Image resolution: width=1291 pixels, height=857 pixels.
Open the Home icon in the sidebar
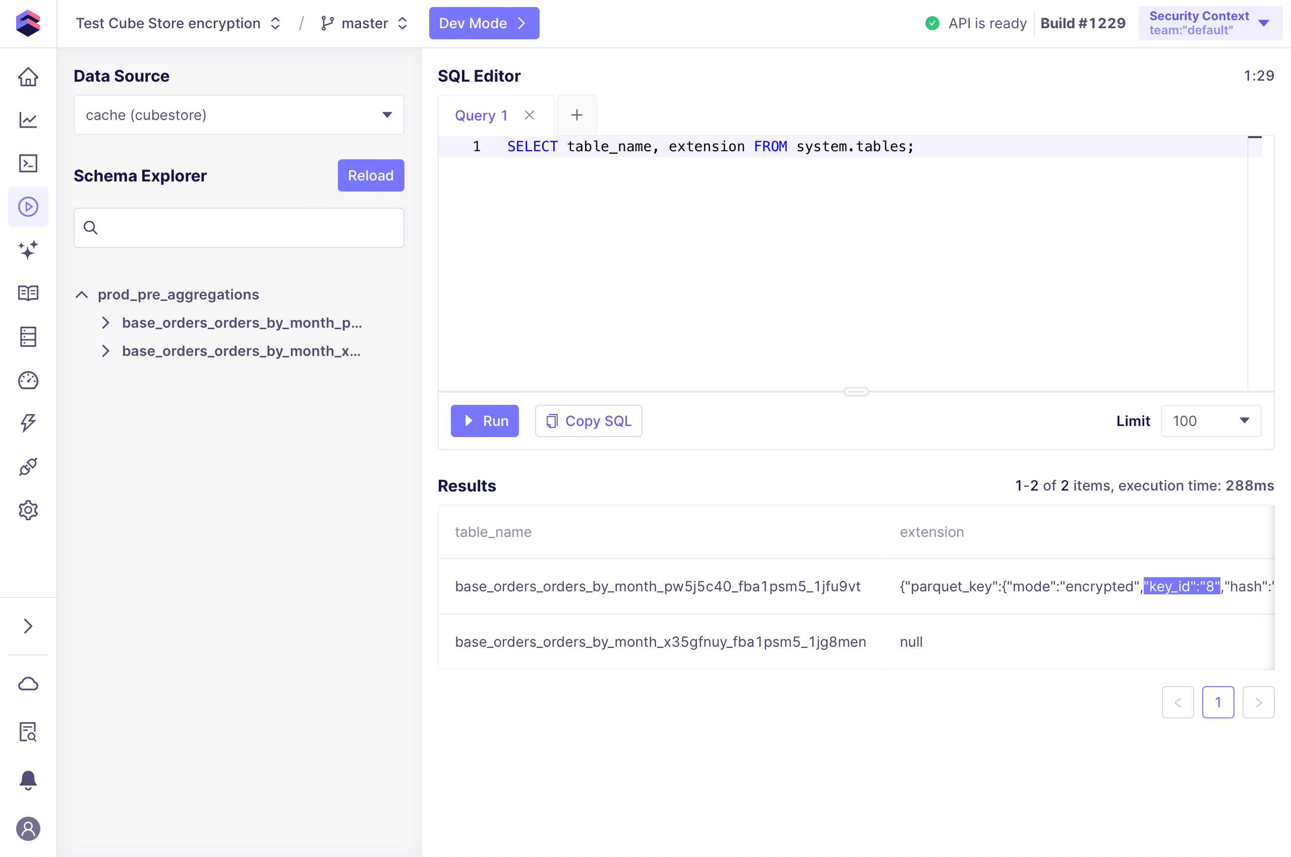[28, 77]
